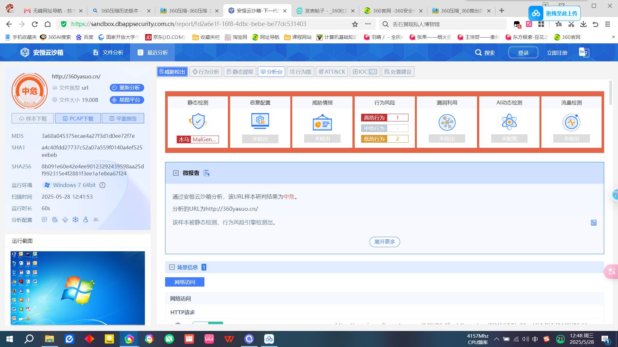Switch to browser tab 360压缩历史版本
Viewport: 618px width, 347px height.
coord(121,11)
